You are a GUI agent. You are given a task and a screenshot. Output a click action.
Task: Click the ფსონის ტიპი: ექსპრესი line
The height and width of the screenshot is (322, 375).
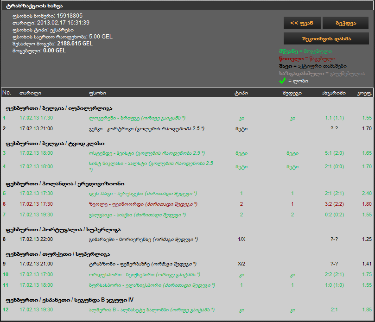pyautogui.click(x=43, y=30)
